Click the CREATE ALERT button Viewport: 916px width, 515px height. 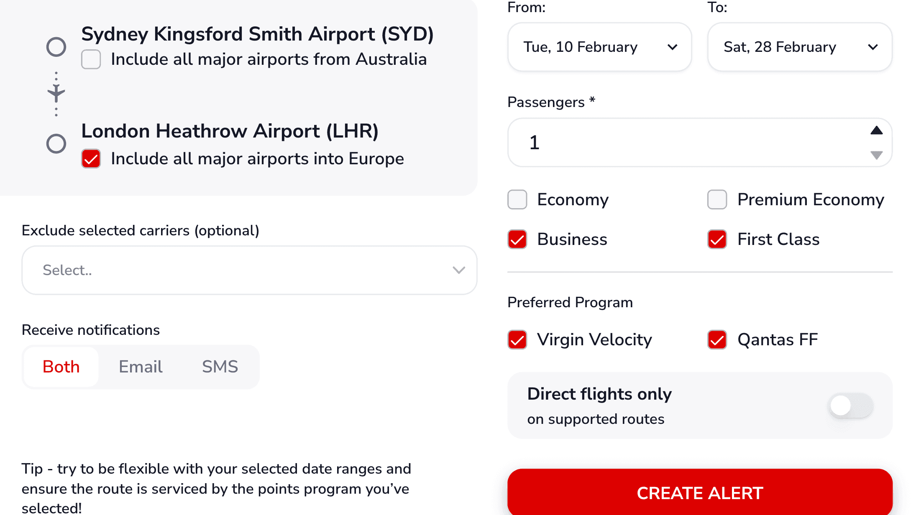pos(699,493)
